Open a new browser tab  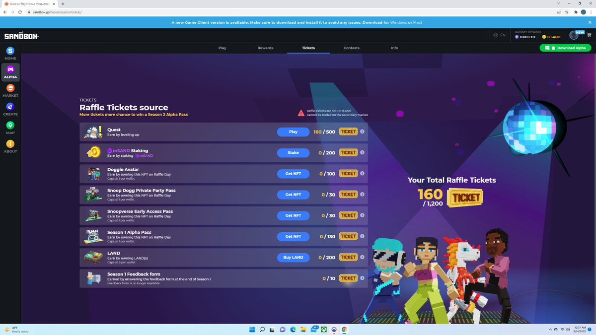click(x=63, y=3)
